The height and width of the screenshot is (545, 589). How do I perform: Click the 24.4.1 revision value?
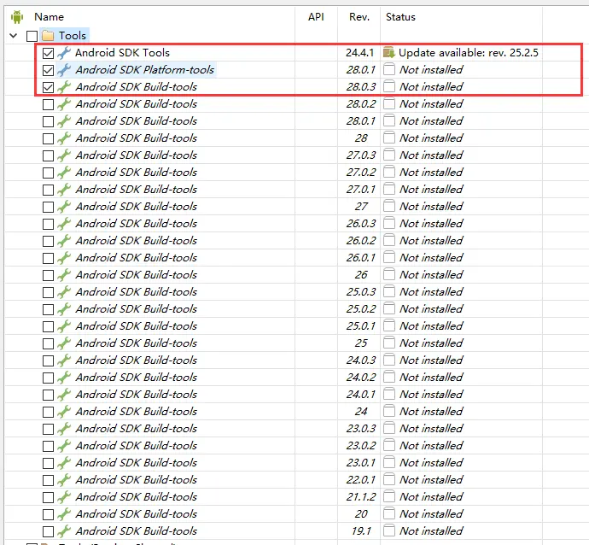[x=360, y=53]
